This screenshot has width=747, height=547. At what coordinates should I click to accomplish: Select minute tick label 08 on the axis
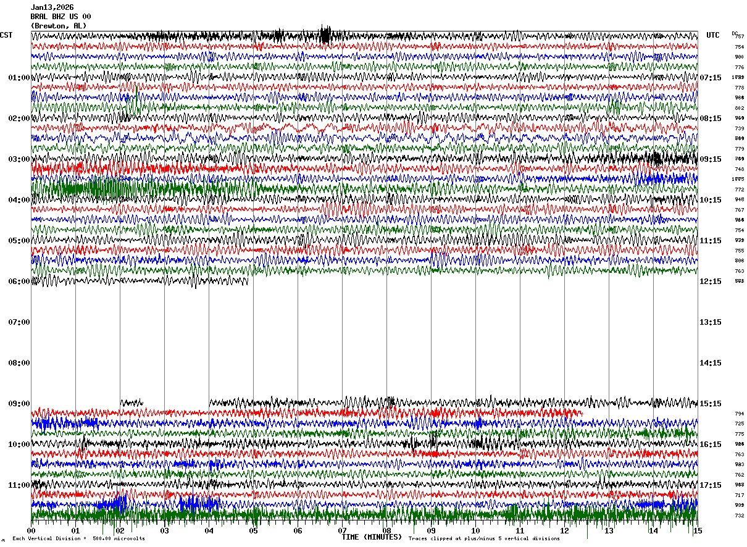386,531
